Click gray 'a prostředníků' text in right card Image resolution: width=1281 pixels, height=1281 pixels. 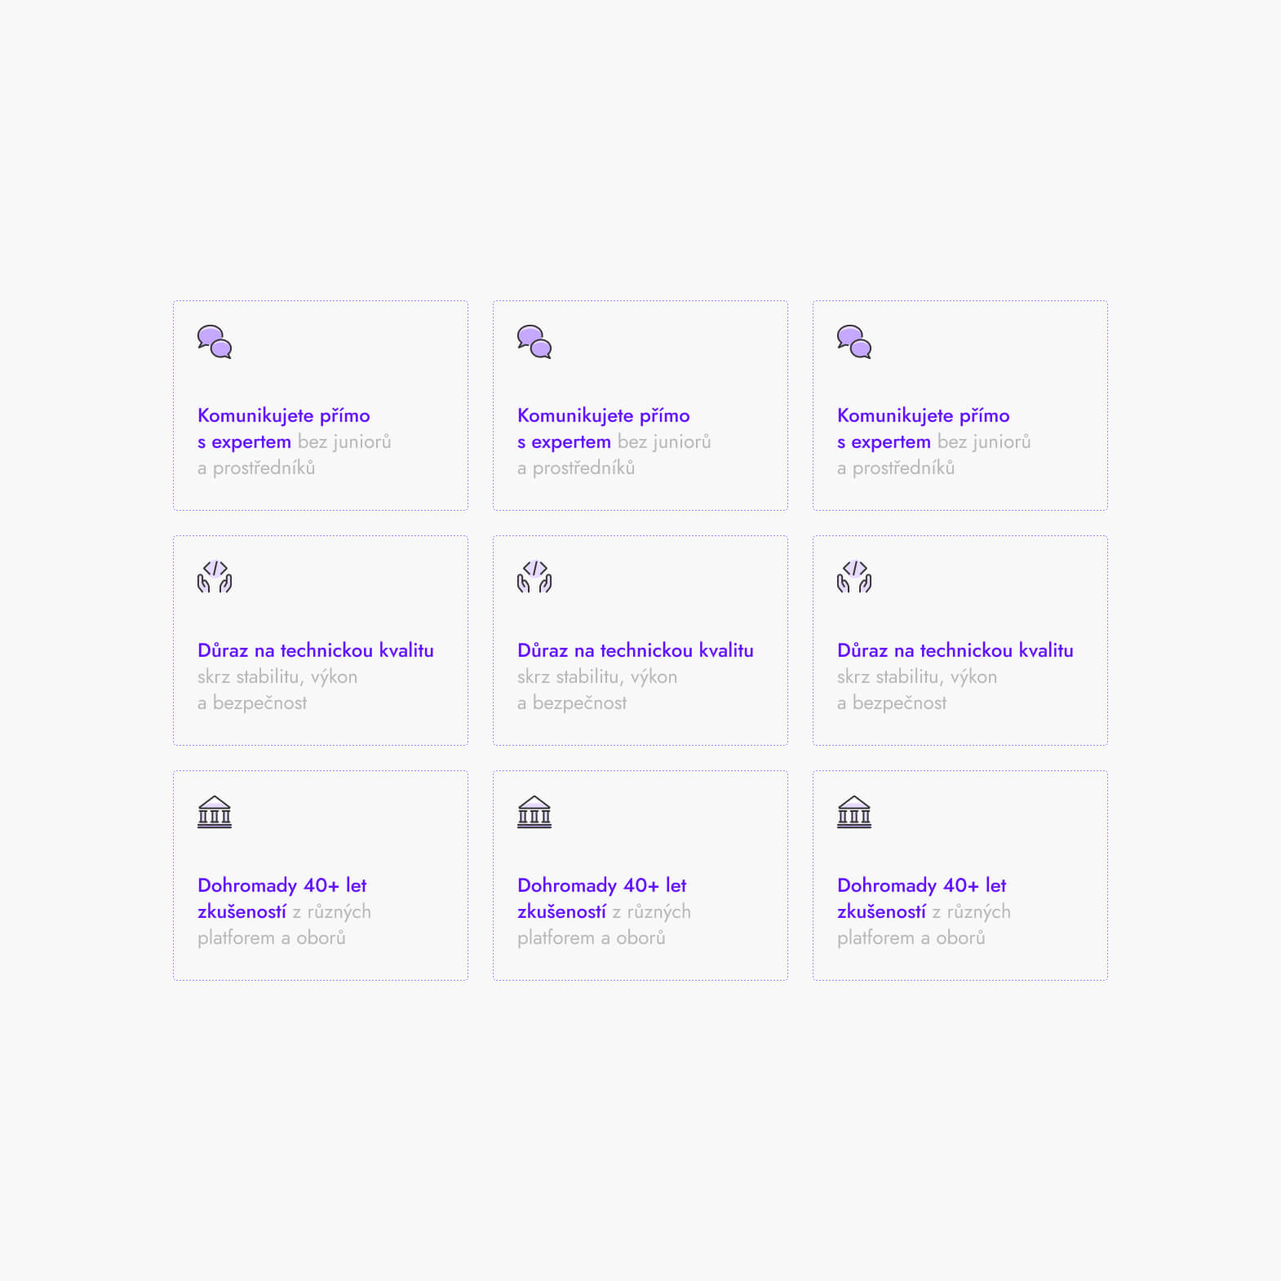896,468
